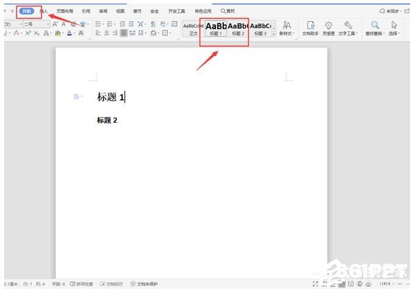Switch to the 开始 ribbon tab
Screen dimensions: 413x291
27,11
